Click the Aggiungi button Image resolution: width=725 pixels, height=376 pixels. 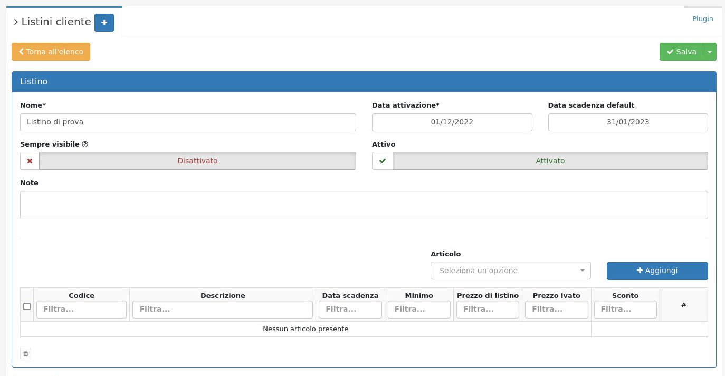tap(657, 271)
